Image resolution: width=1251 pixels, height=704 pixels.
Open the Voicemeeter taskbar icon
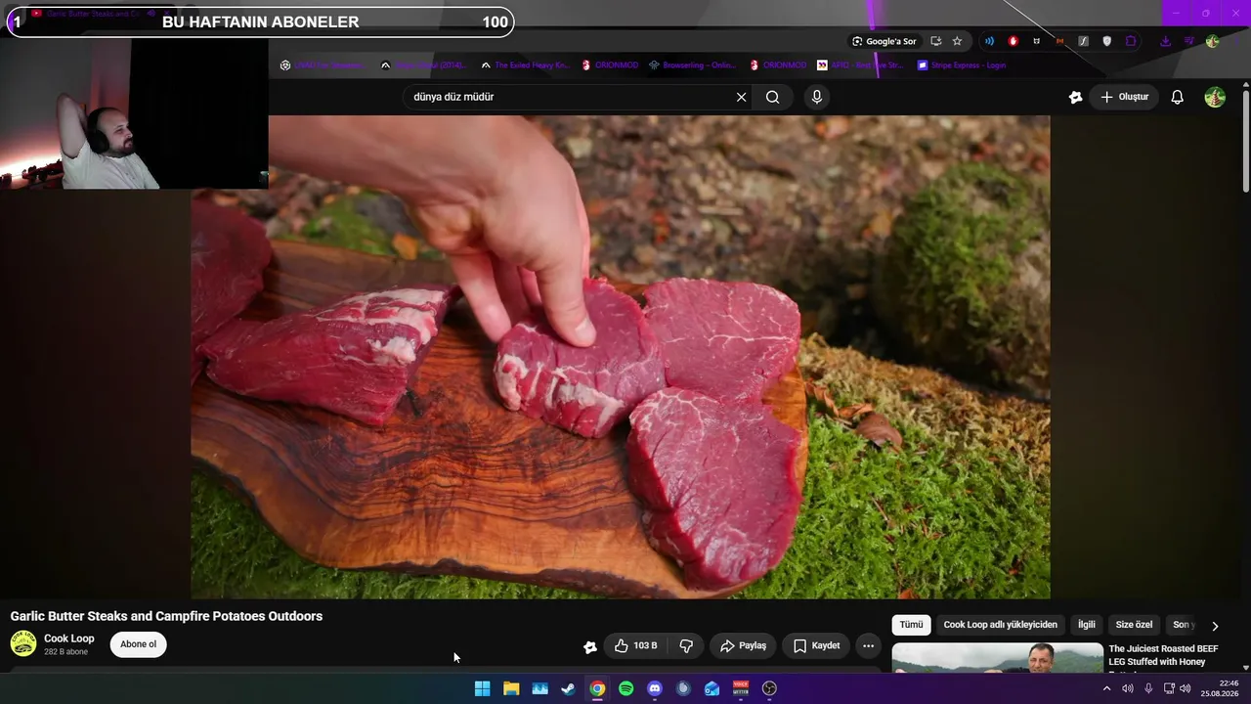coord(741,688)
